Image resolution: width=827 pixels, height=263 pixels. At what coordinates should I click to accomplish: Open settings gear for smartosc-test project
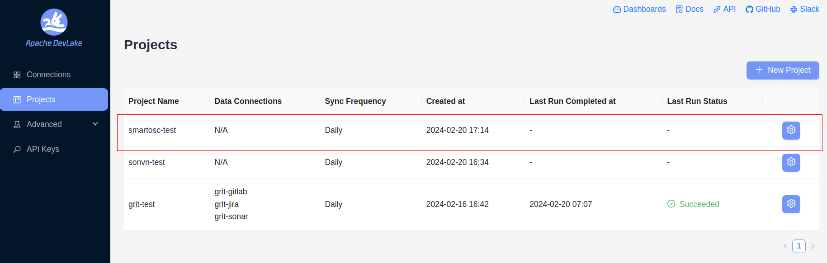[x=791, y=130]
